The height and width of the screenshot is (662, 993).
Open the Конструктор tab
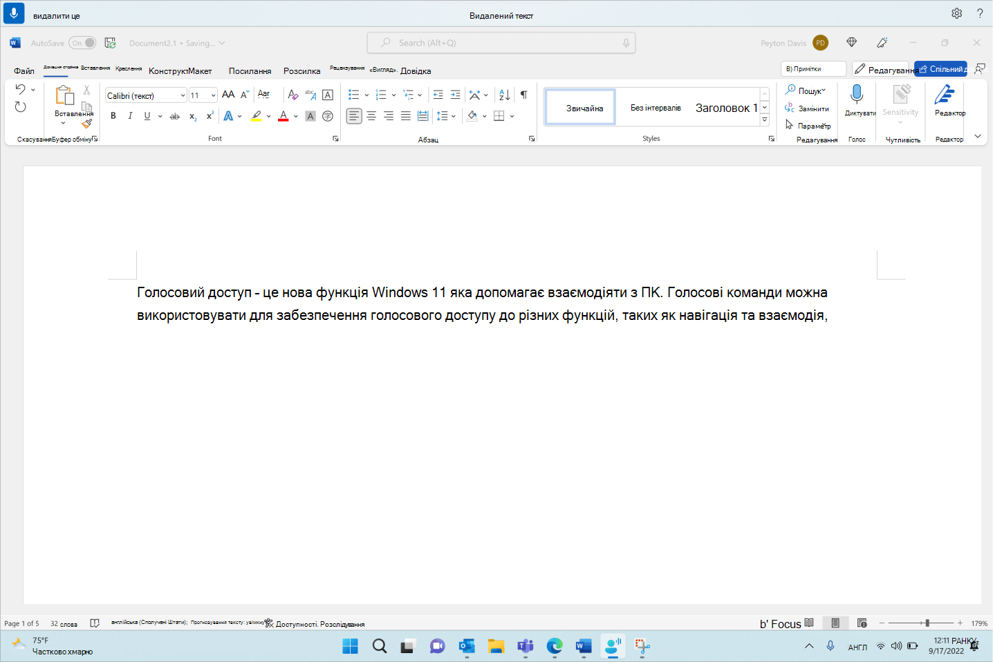pos(169,70)
